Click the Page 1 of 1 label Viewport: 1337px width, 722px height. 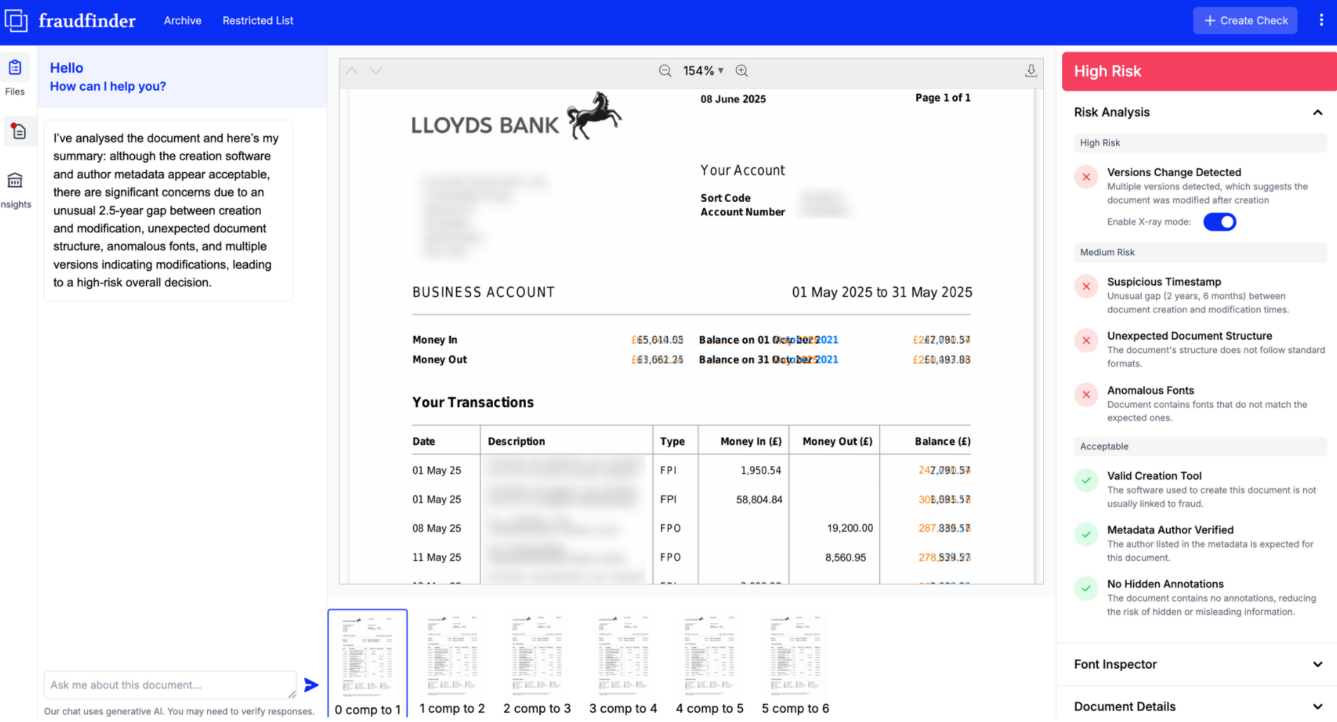943,98
